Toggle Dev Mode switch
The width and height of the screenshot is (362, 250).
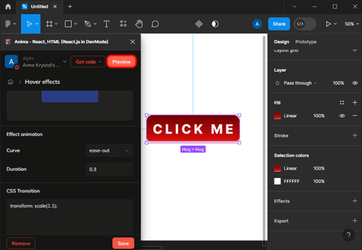point(305,24)
